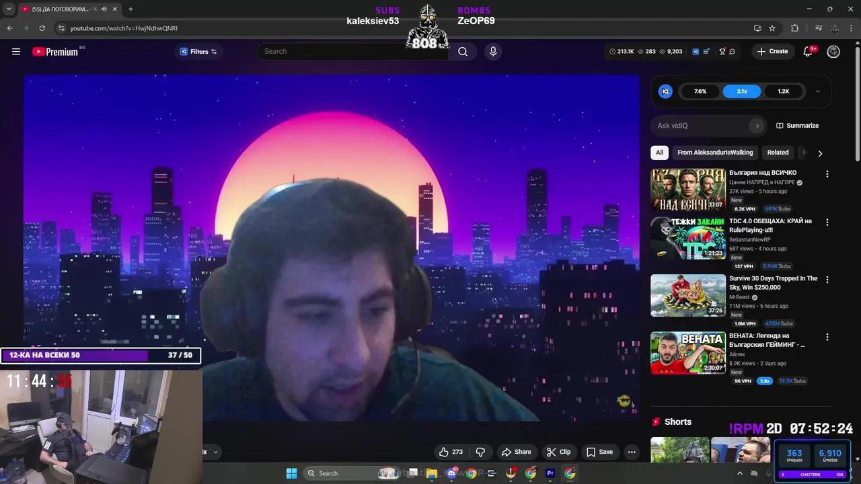The width and height of the screenshot is (861, 484).
Task: Click the round vidIQ panel logo
Action: 665,91
